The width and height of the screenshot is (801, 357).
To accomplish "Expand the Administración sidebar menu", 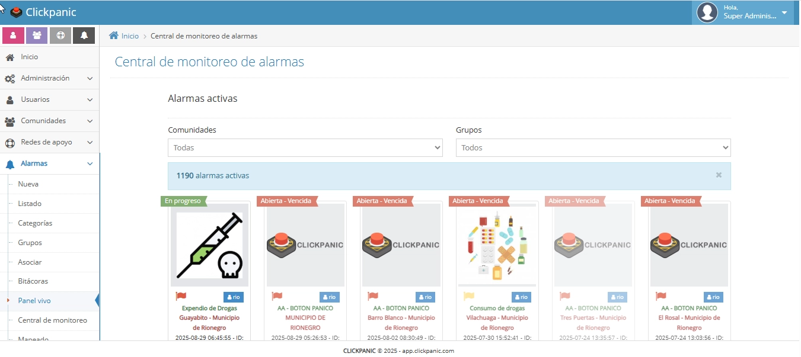I will pos(49,78).
